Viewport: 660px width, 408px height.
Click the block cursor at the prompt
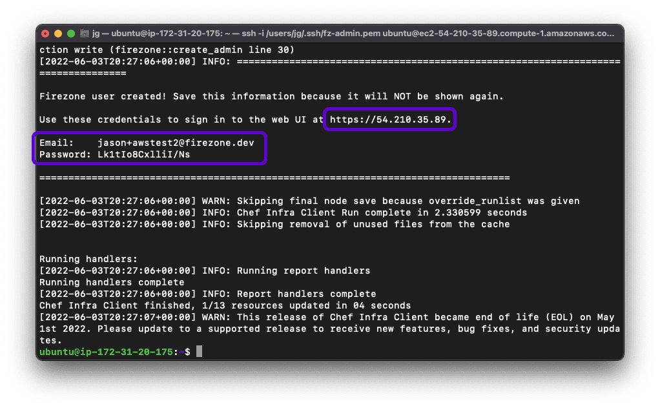point(199,351)
